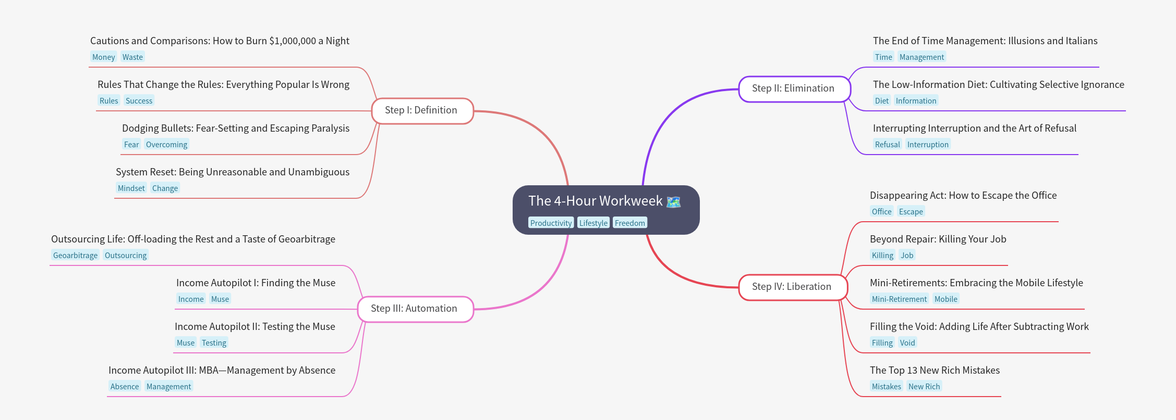Click the 'Mindset' tag
Viewport: 1176px width, 420px height.
pos(131,188)
